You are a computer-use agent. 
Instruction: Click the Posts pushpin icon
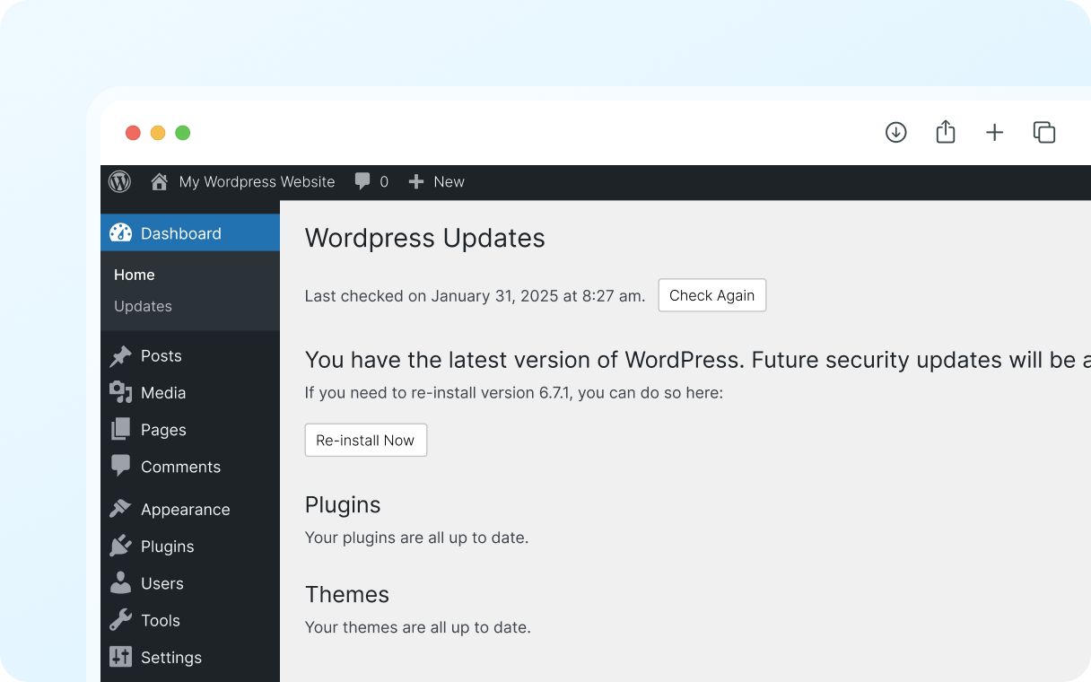(120, 356)
